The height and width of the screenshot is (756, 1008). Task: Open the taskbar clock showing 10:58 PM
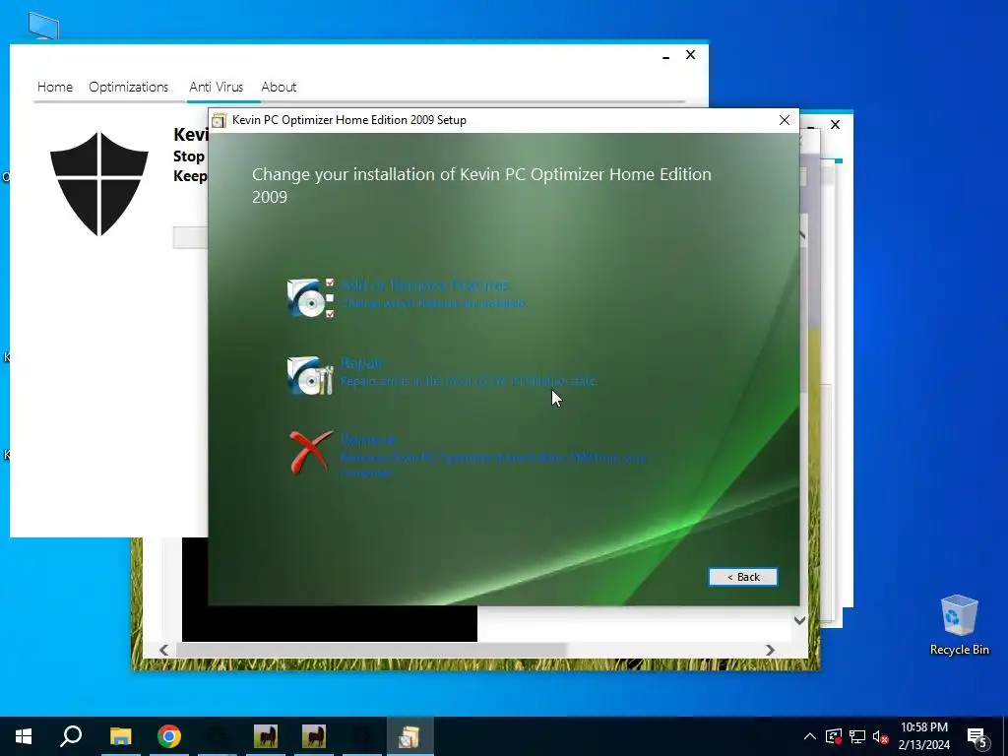click(x=923, y=736)
